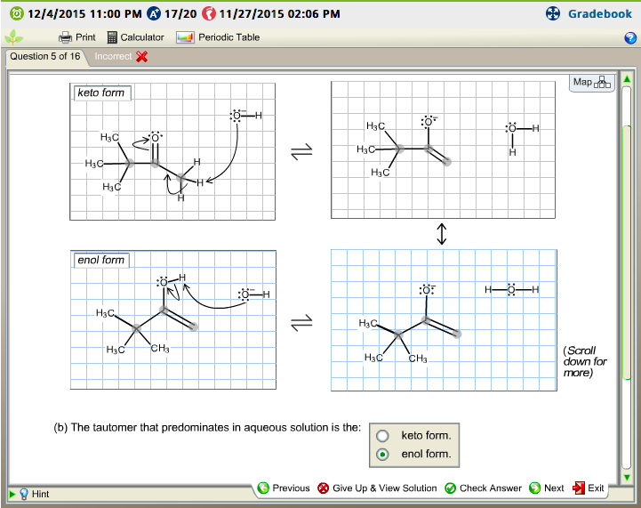Click the Exit button
This screenshot has height=508, width=641.
589,488
